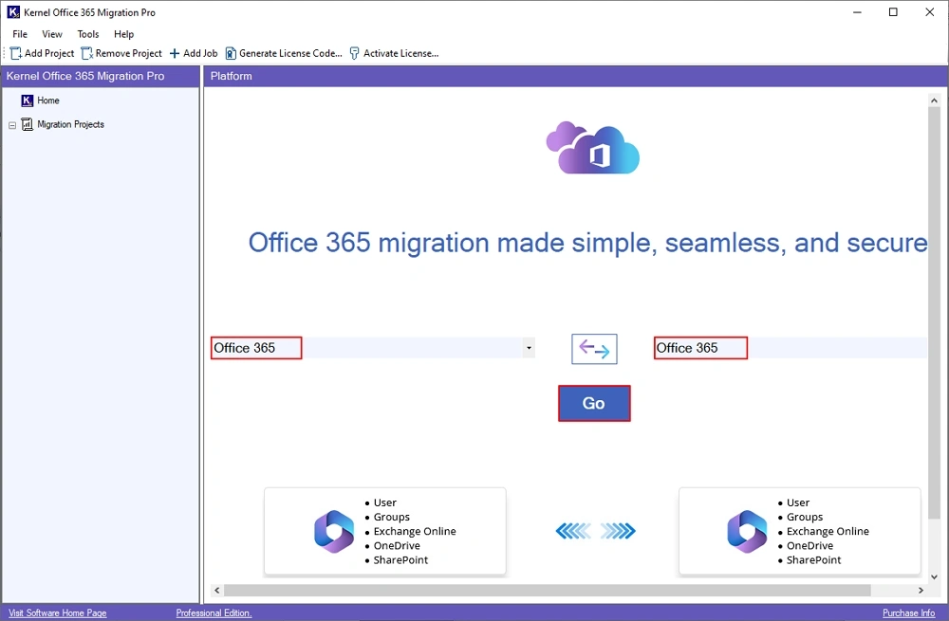The width and height of the screenshot is (949, 621).
Task: Open the source Office 365 dropdown
Action: 528,348
